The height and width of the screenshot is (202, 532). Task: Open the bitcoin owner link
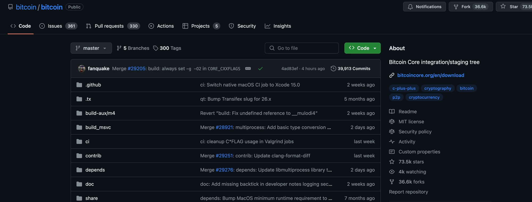pyautogui.click(x=26, y=7)
